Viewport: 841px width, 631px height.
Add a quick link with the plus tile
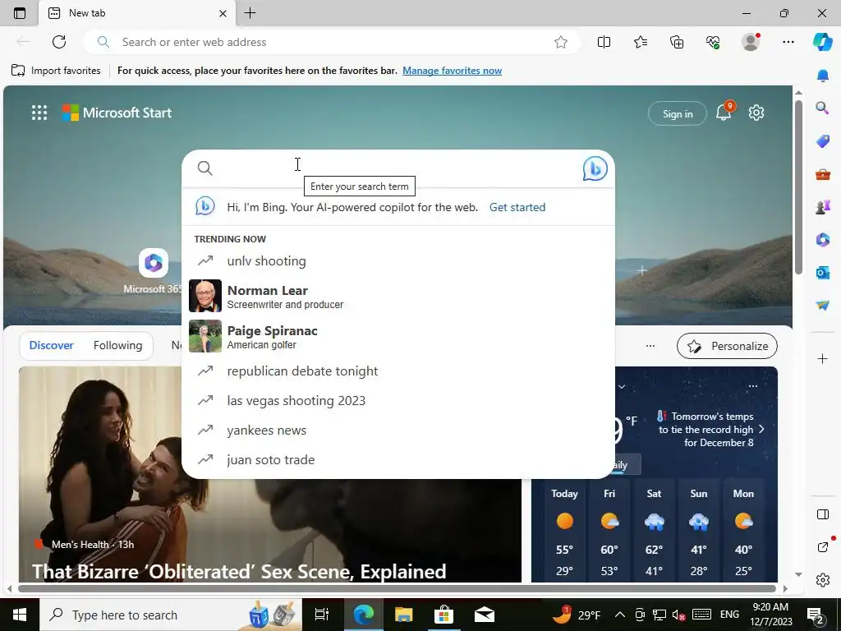coord(642,270)
